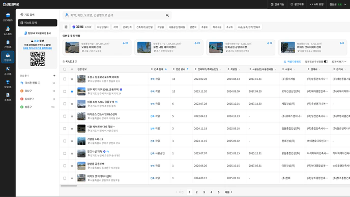Check the 가양동 449-19 row checkbox

65,141
